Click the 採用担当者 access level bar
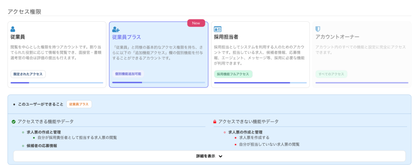The image size is (419, 168). pos(260,83)
